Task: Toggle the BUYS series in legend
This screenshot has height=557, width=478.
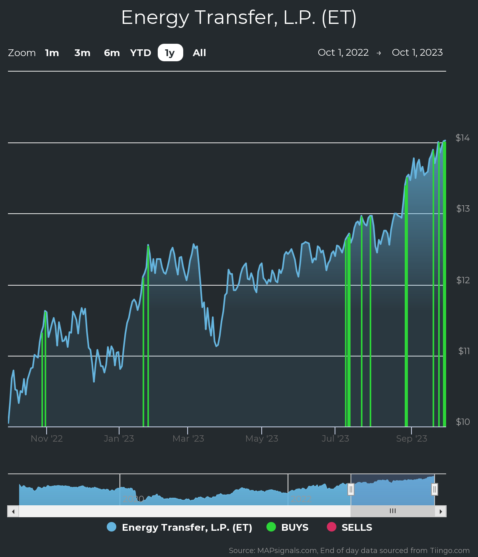Action: [288, 528]
